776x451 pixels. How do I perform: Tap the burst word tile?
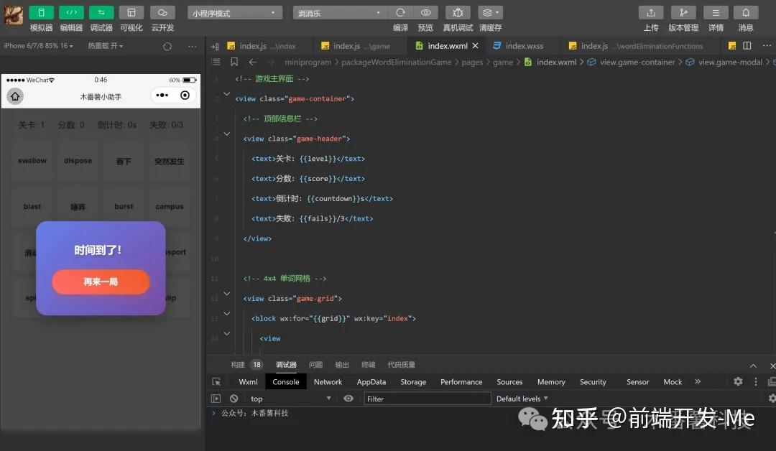pos(124,206)
